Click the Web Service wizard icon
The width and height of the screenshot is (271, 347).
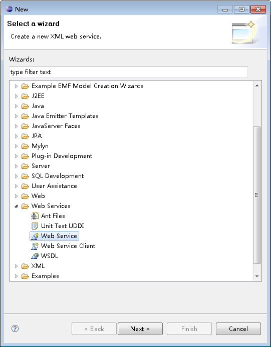pyautogui.click(x=35, y=236)
